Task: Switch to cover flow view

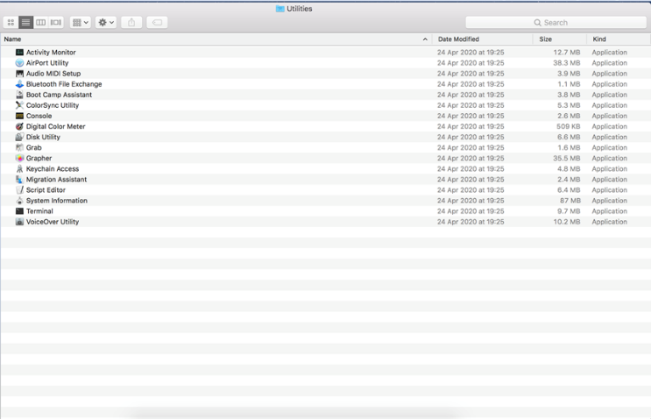Action: coord(55,23)
